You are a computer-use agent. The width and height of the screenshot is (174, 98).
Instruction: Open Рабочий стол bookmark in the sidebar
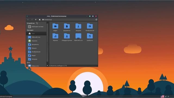point(36,37)
